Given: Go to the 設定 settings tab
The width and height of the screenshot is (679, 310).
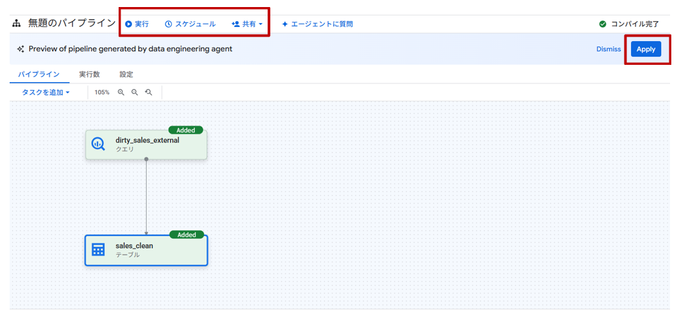Looking at the screenshot, I should coord(126,74).
